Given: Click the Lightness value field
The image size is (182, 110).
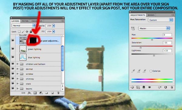Looking at the screenshot, I should [x=167, y=50].
